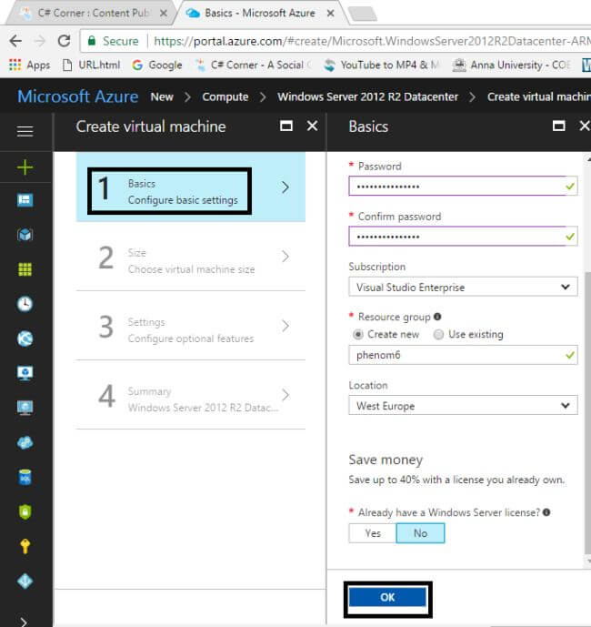Reload the Azure portal page

pyautogui.click(x=64, y=41)
